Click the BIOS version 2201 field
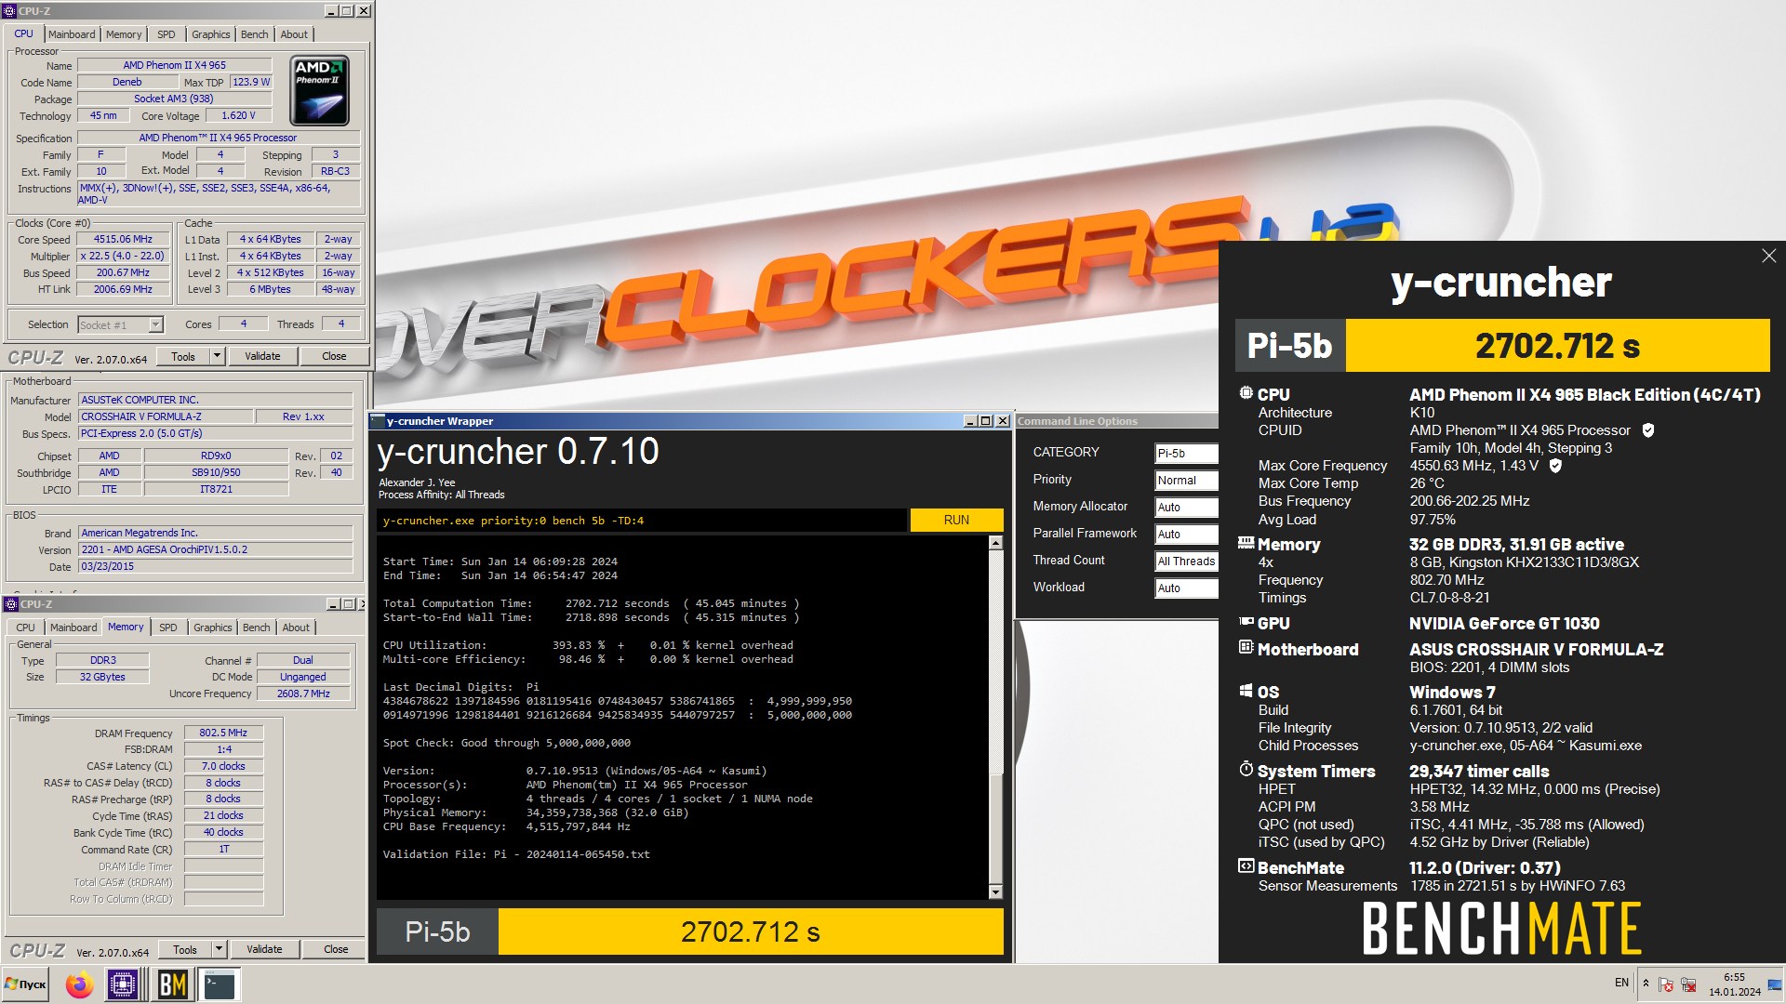 click(x=216, y=550)
